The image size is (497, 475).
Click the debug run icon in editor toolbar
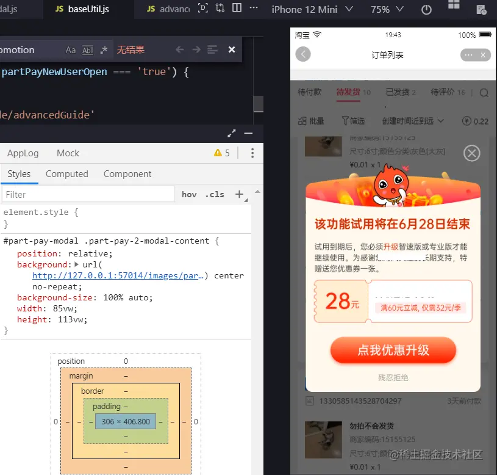pyautogui.click(x=203, y=8)
